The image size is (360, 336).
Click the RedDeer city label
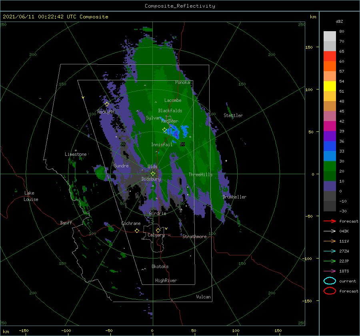coord(170,121)
